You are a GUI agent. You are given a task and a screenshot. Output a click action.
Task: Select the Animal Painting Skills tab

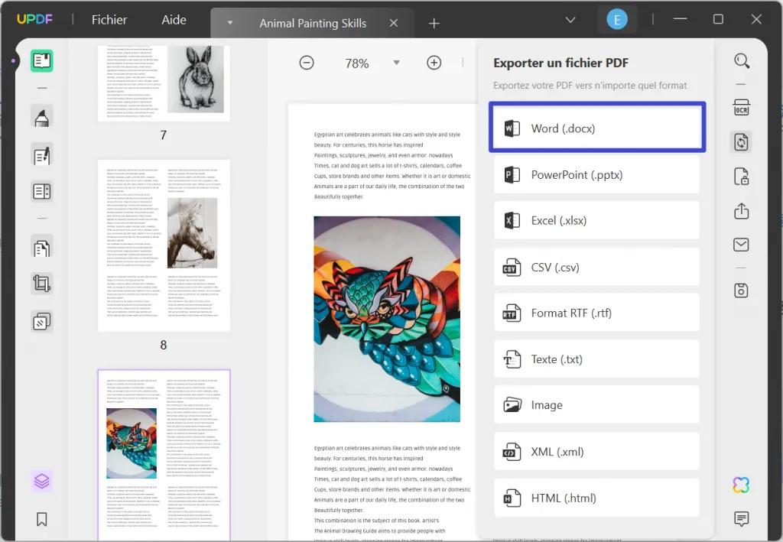[x=312, y=23]
